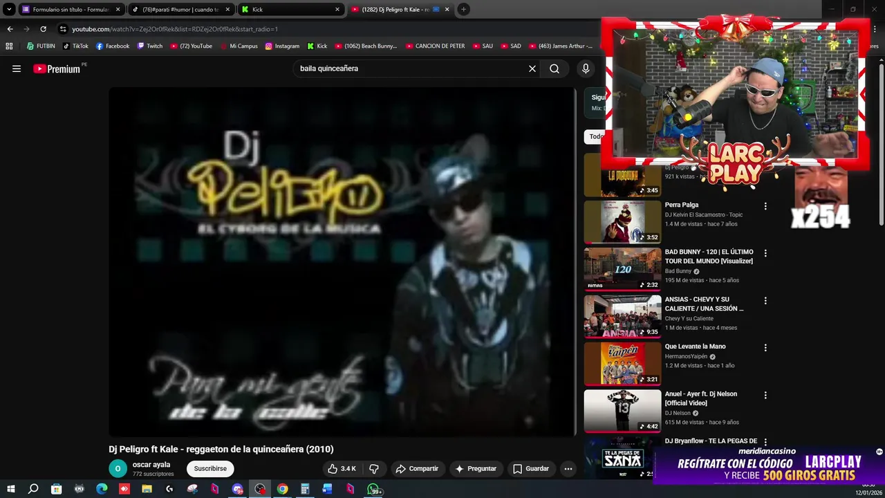This screenshot has width=885, height=498.
Task: Click Preguntar button
Action: (x=476, y=468)
